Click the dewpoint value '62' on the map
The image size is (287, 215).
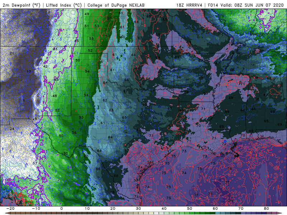[105, 100]
